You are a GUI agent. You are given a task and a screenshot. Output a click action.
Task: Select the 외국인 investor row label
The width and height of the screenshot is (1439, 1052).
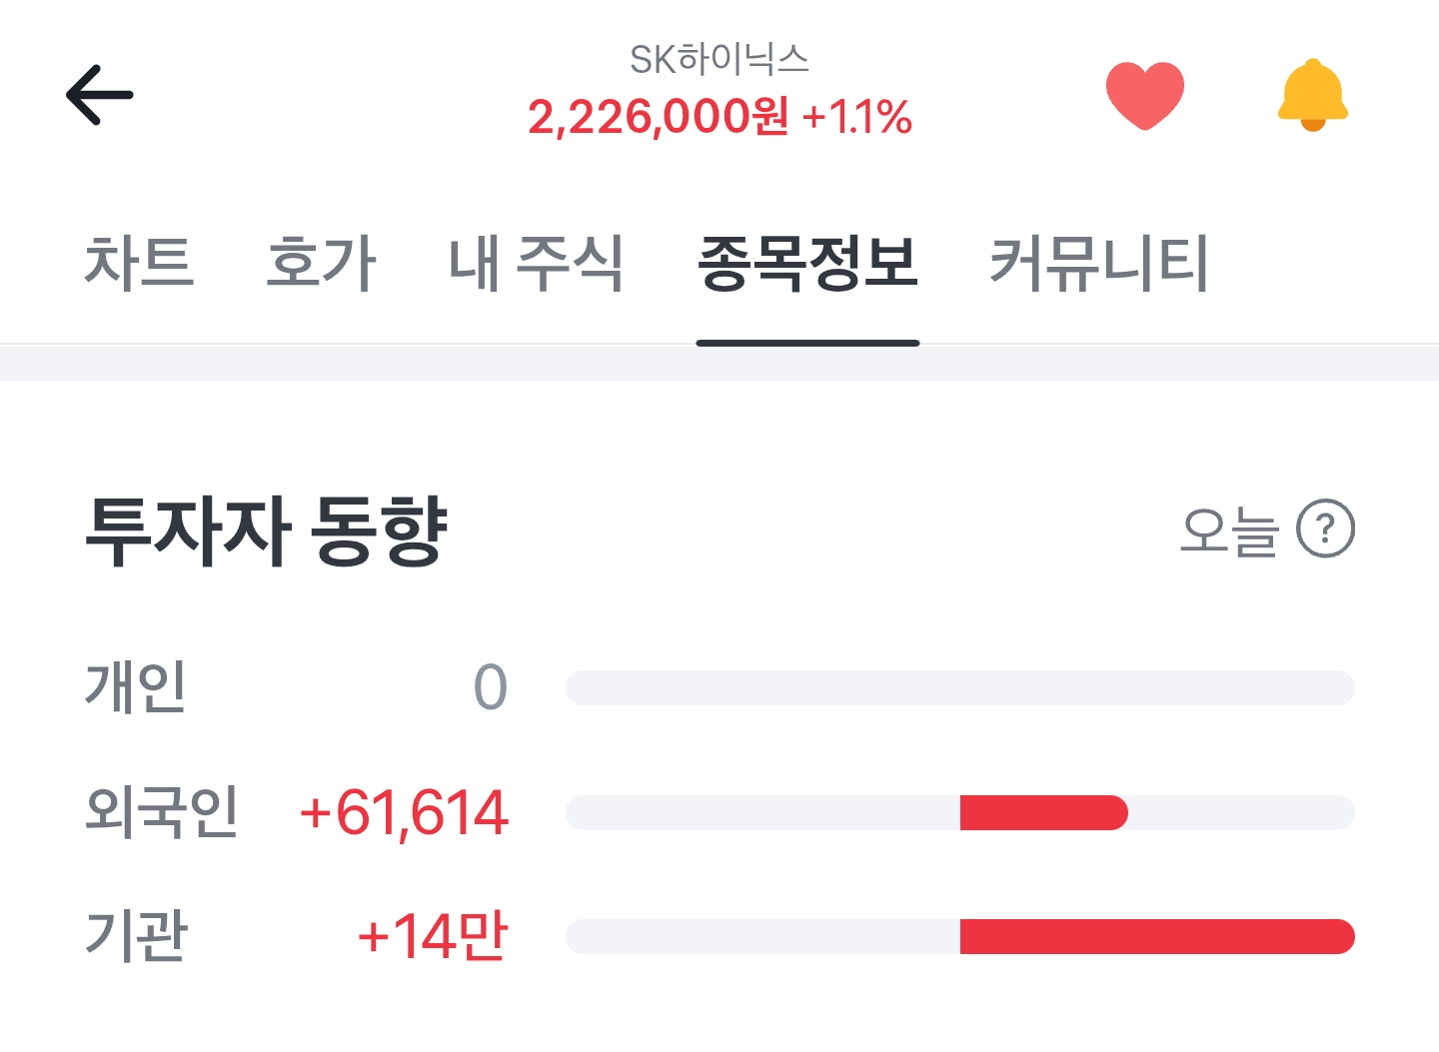(162, 811)
